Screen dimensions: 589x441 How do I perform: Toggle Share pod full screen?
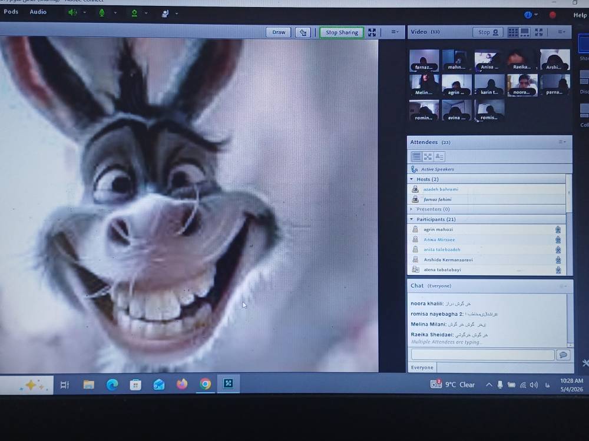[x=372, y=32]
